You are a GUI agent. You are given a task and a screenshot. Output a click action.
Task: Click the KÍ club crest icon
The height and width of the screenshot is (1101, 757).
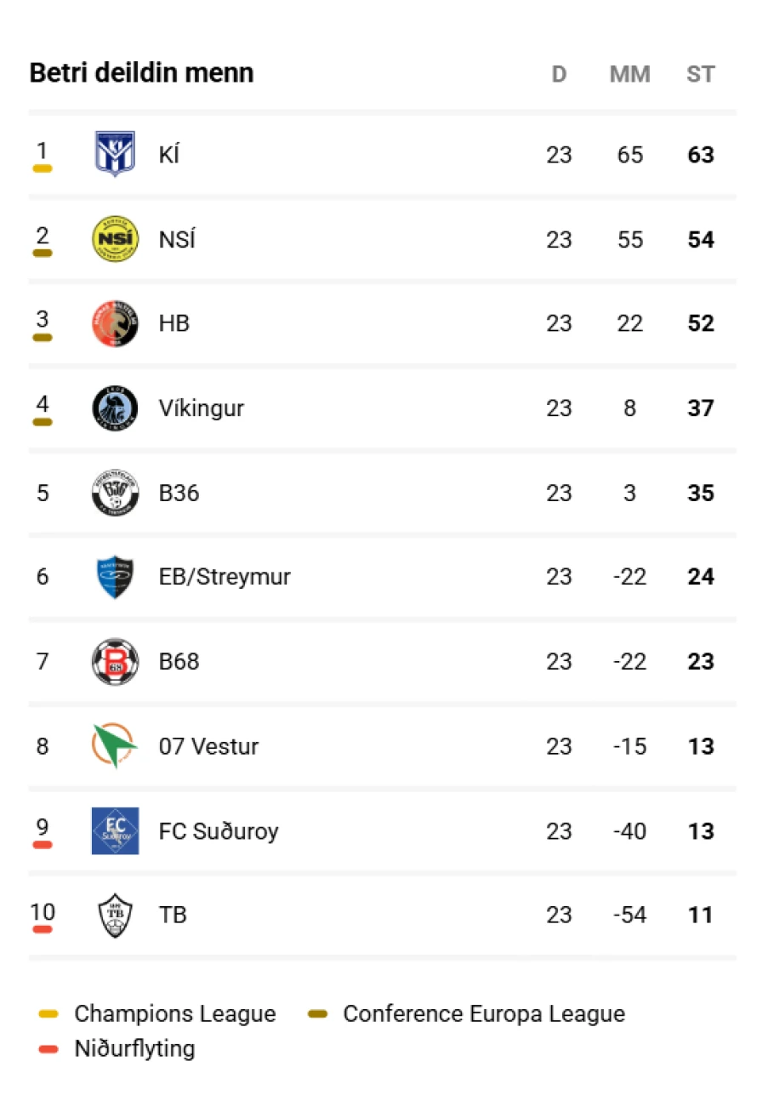tap(115, 154)
